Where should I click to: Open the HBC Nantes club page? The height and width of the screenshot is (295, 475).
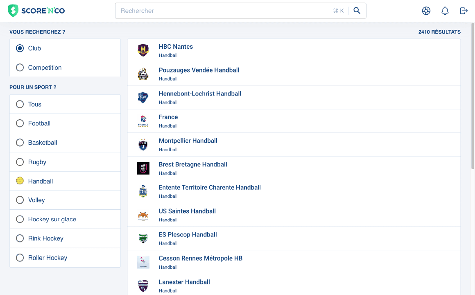click(176, 46)
